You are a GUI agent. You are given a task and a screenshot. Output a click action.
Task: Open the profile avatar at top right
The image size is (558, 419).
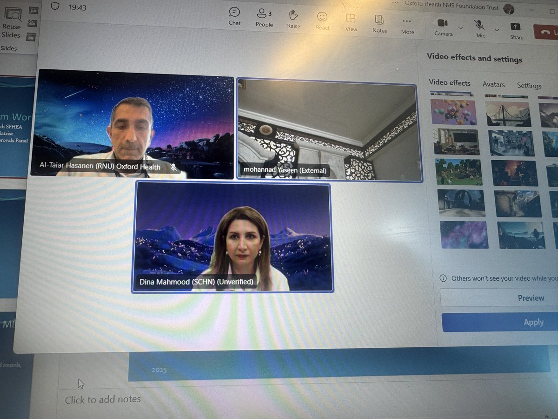[x=509, y=9]
